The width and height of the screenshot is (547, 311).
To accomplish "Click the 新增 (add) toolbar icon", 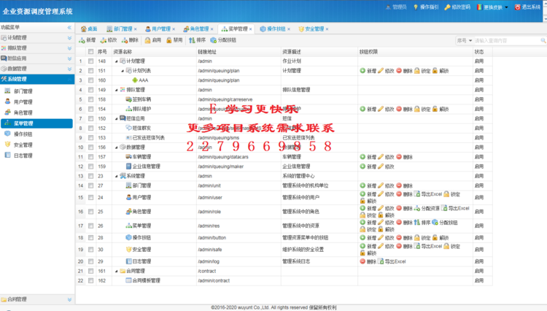I will point(82,40).
